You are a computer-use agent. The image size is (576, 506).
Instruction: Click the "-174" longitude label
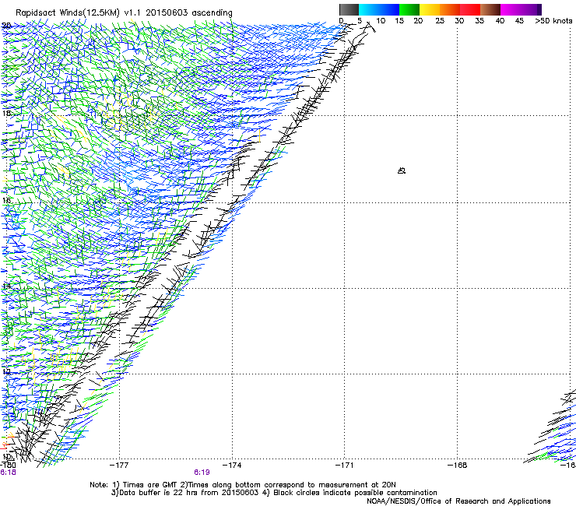tap(232, 466)
